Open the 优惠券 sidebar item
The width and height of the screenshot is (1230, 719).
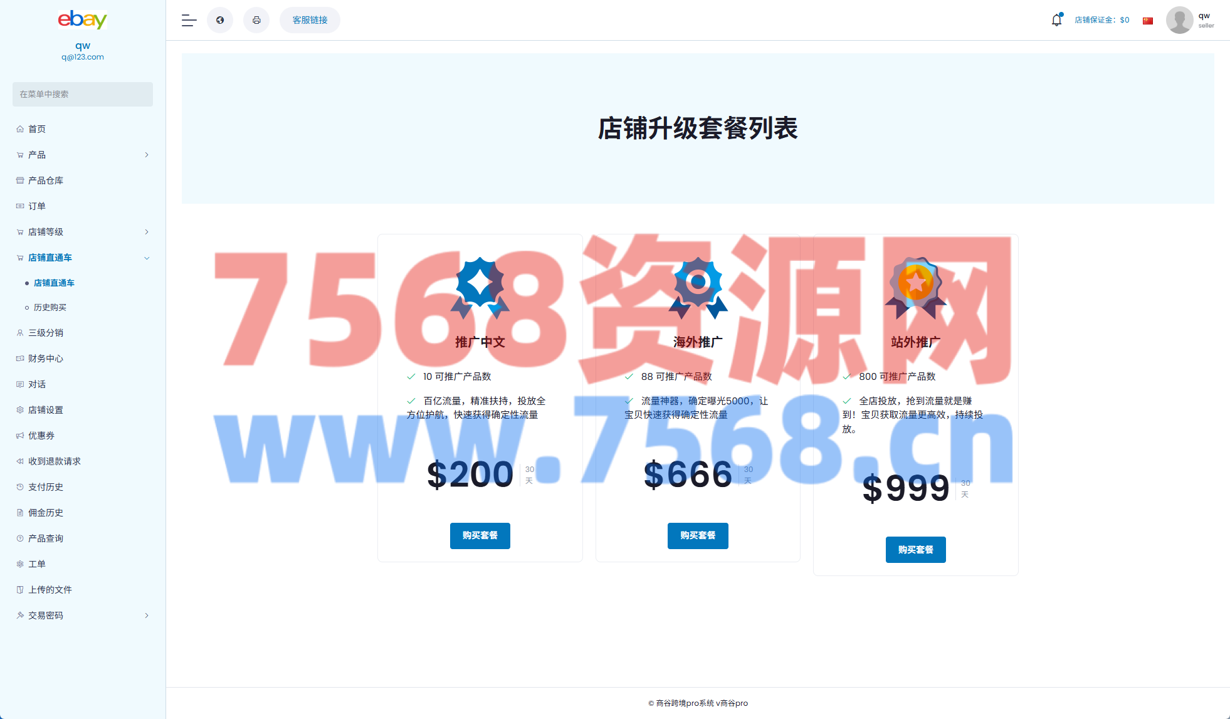[41, 436]
